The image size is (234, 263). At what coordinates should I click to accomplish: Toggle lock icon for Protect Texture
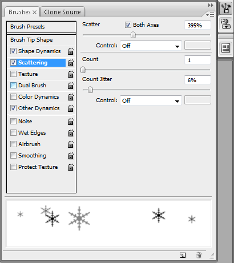[x=71, y=167]
